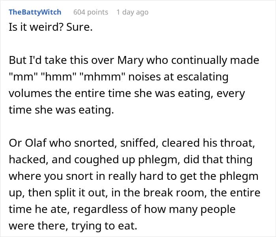Open TheBattyWitch user profile link

coord(35,12)
